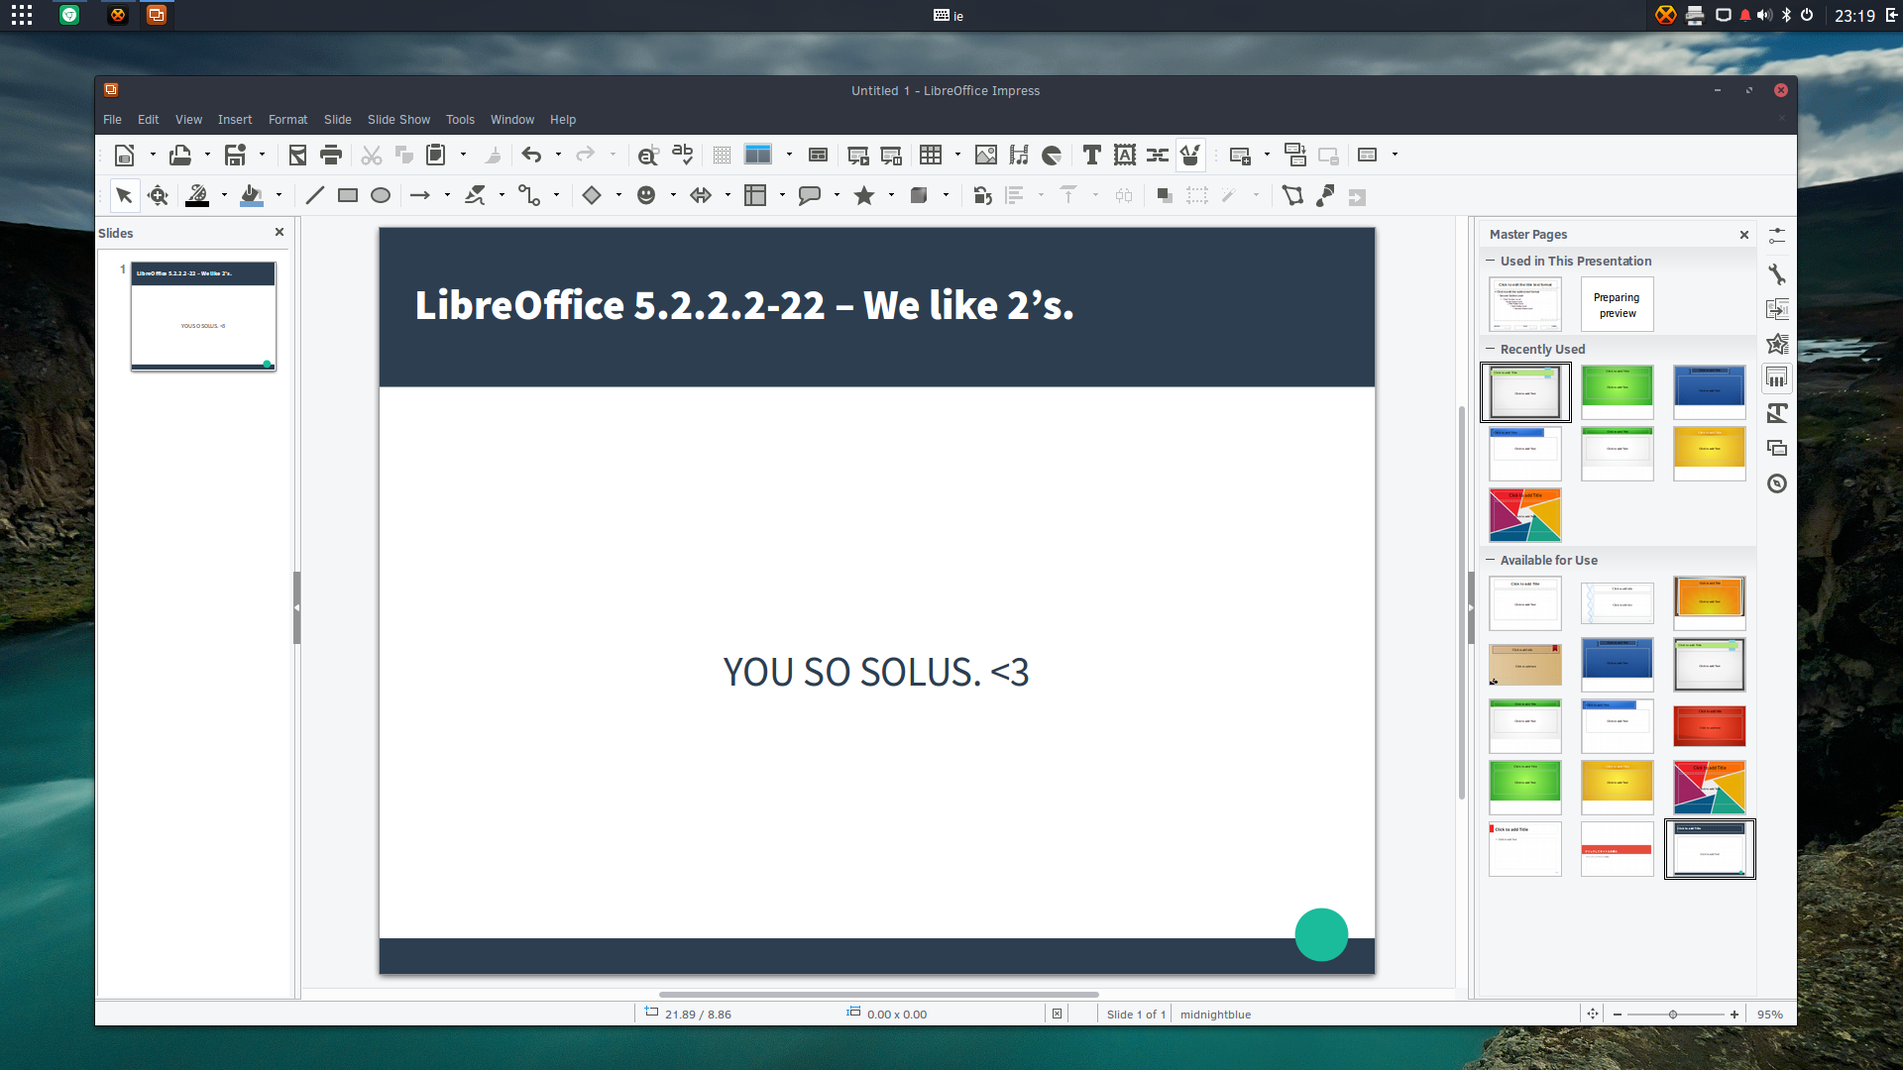Image resolution: width=1903 pixels, height=1070 pixels.
Task: Open sidebar Navigator compass icon
Action: point(1777,483)
